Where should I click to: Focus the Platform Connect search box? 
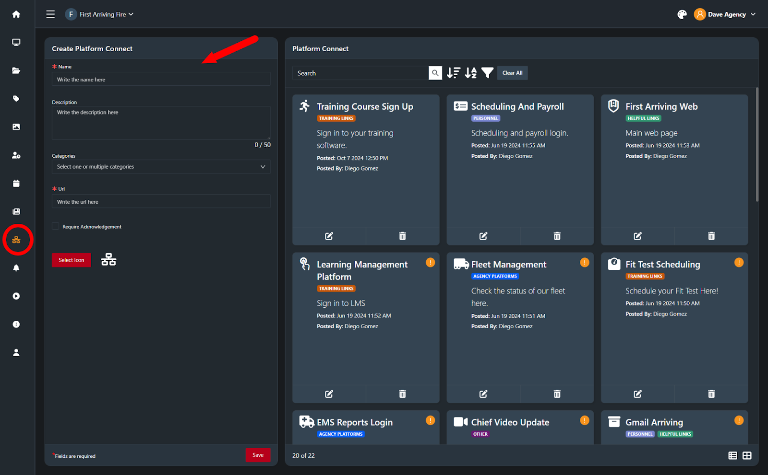point(360,73)
